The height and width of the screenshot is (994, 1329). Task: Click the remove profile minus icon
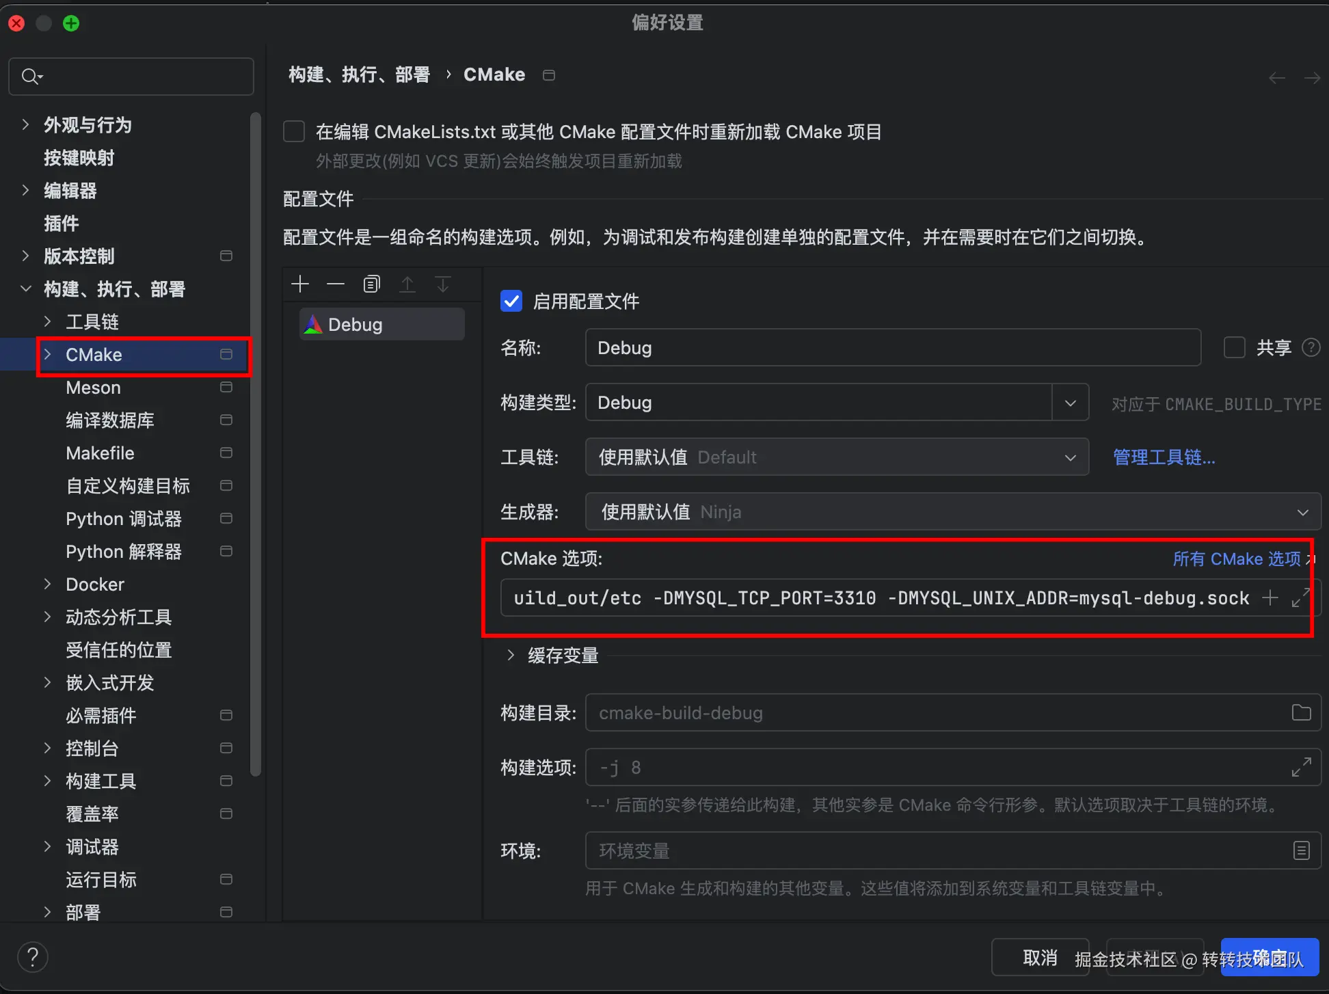tap(336, 284)
